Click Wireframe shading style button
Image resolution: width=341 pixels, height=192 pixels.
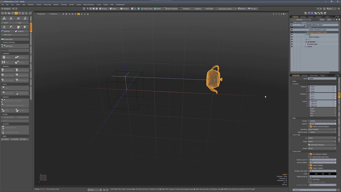tap(54, 14)
